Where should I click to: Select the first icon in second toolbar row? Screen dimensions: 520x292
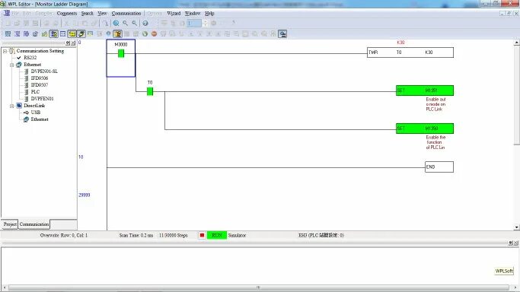point(8,33)
